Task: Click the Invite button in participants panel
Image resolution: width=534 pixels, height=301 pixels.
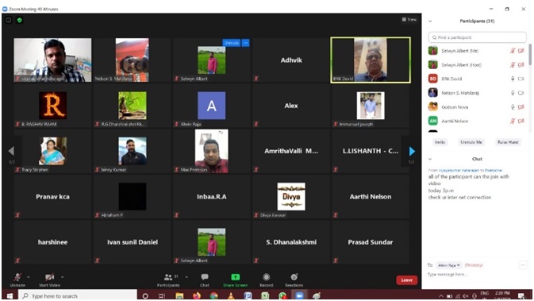Action: pyautogui.click(x=440, y=142)
